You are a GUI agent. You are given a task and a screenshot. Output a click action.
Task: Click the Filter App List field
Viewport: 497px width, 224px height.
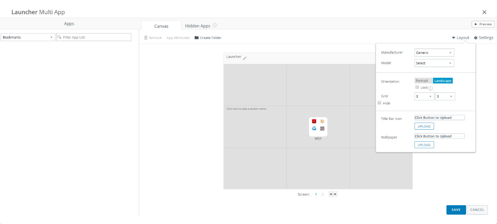click(94, 37)
